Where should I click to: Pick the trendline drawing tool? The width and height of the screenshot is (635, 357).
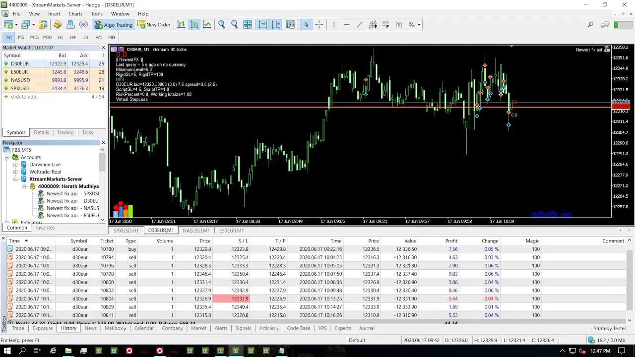(360, 24)
